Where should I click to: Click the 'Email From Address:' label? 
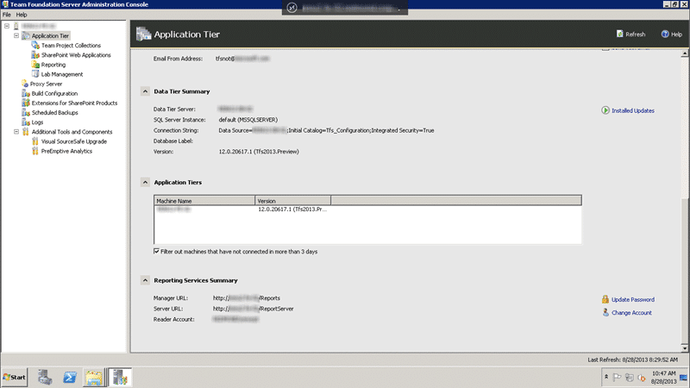(178, 59)
